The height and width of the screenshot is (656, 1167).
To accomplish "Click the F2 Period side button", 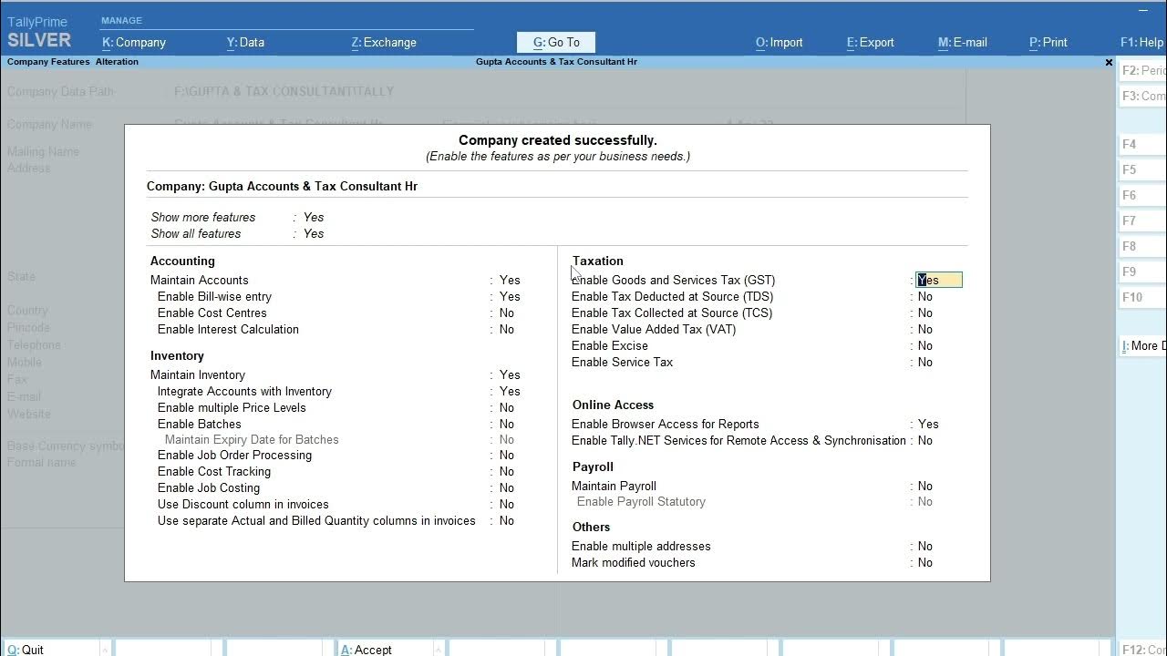I will [x=1143, y=70].
